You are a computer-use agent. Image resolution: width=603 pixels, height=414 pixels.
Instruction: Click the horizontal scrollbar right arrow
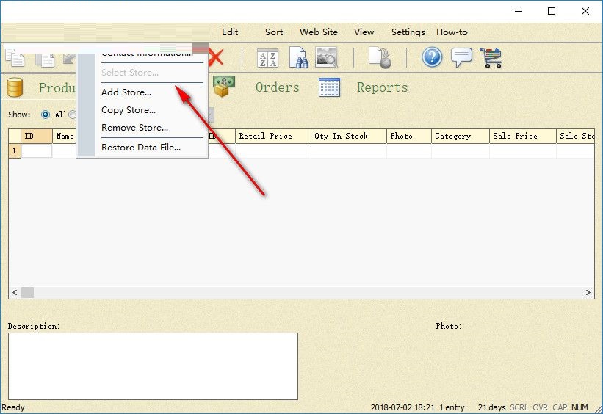[588, 293]
